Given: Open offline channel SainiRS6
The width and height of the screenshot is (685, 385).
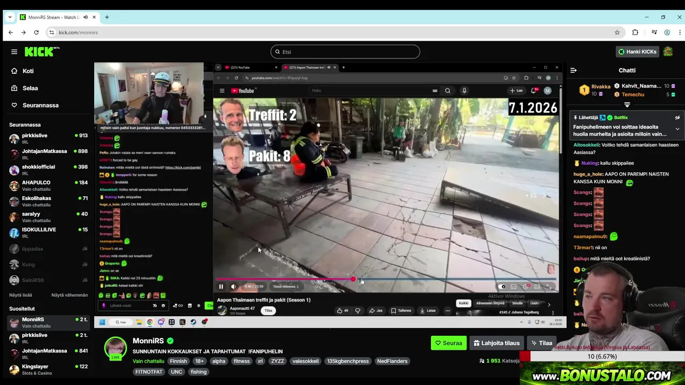Looking at the screenshot, I should [x=48, y=280].
